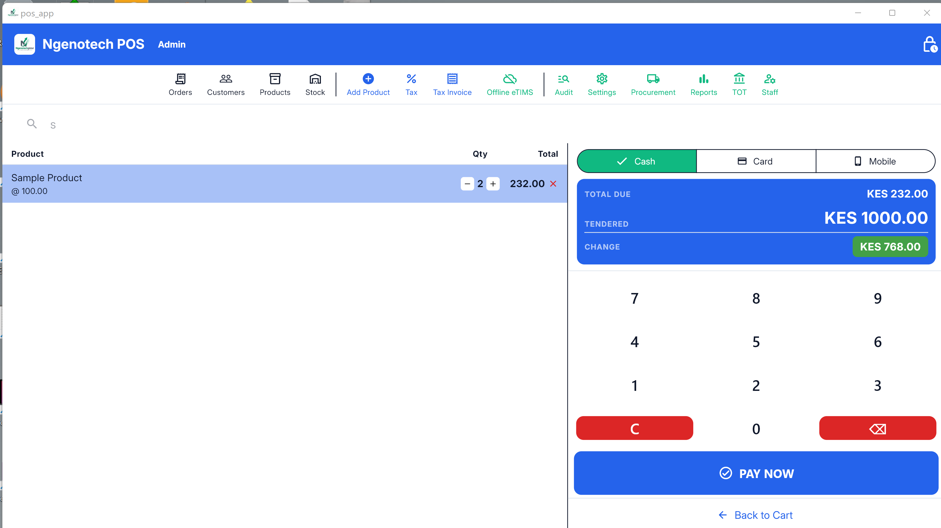Open the Reports chart icon
941x528 pixels.
703,79
